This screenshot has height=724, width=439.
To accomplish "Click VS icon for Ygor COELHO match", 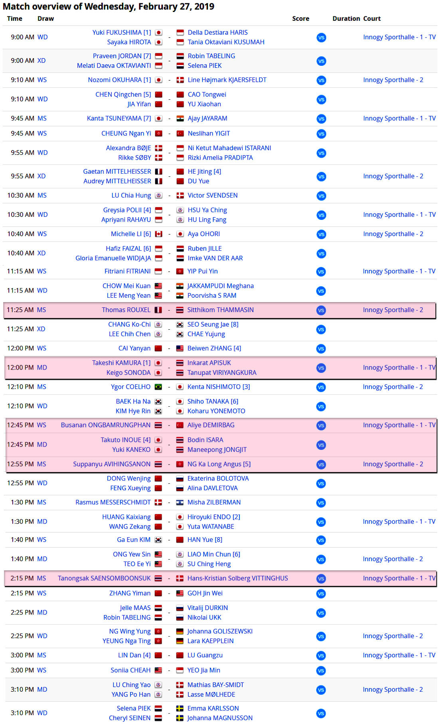I will click(x=321, y=387).
